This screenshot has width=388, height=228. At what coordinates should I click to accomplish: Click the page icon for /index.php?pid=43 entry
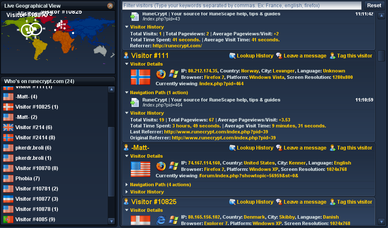[x=135, y=16]
